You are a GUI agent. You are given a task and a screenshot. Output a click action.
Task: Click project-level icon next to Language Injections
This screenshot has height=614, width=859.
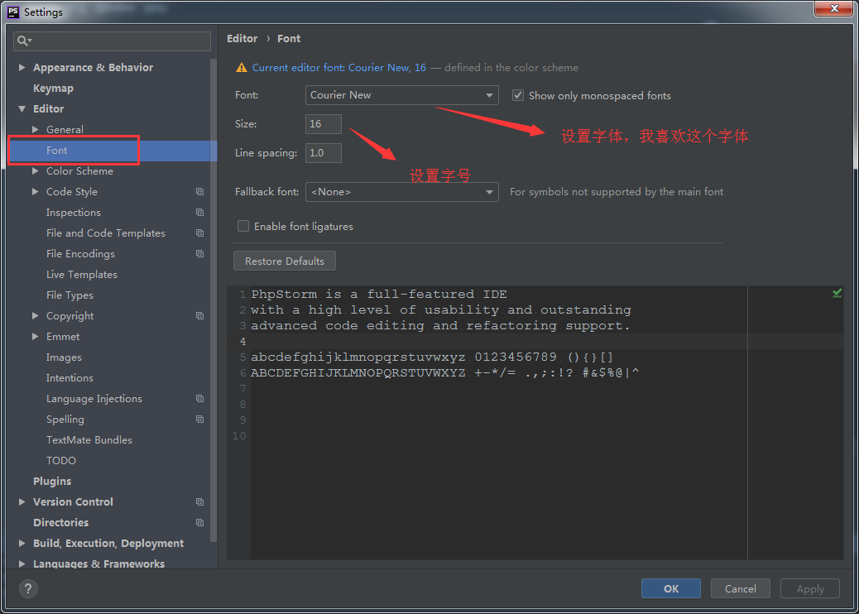(x=199, y=399)
